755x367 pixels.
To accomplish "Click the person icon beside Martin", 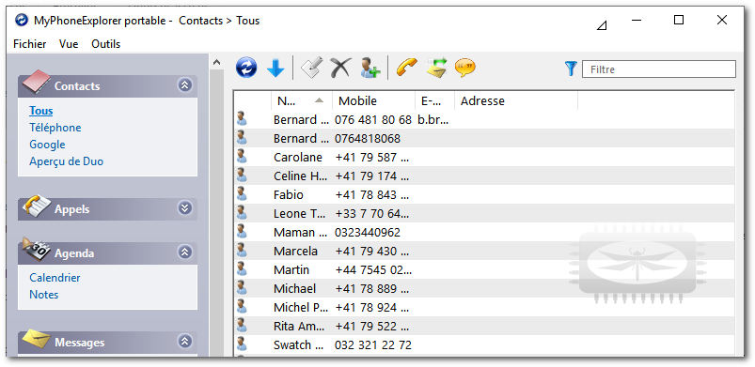I will pos(242,269).
